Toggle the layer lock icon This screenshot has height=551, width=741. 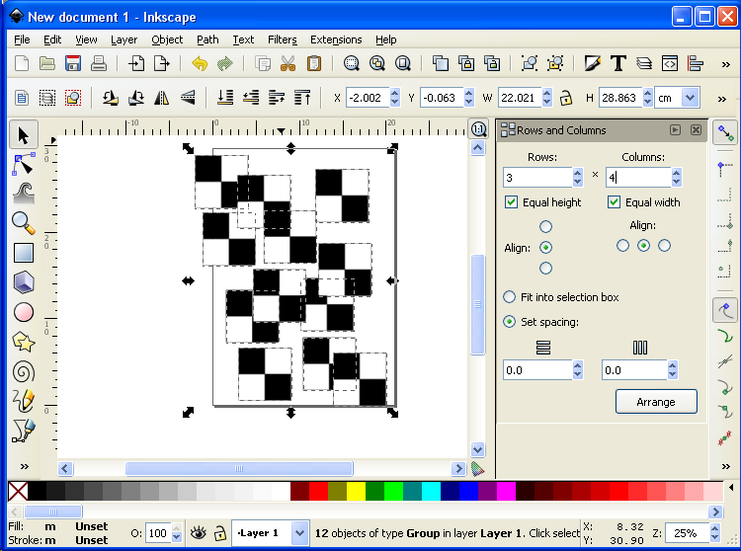click(219, 533)
